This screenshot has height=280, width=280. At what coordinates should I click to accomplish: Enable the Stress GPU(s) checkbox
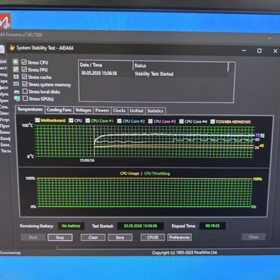pos(26,99)
